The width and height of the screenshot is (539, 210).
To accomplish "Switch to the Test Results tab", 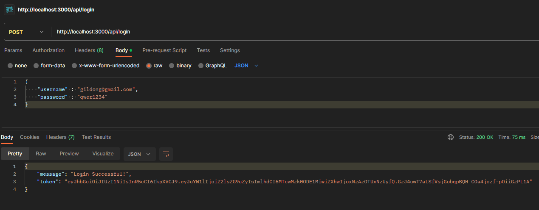I will 96,137.
